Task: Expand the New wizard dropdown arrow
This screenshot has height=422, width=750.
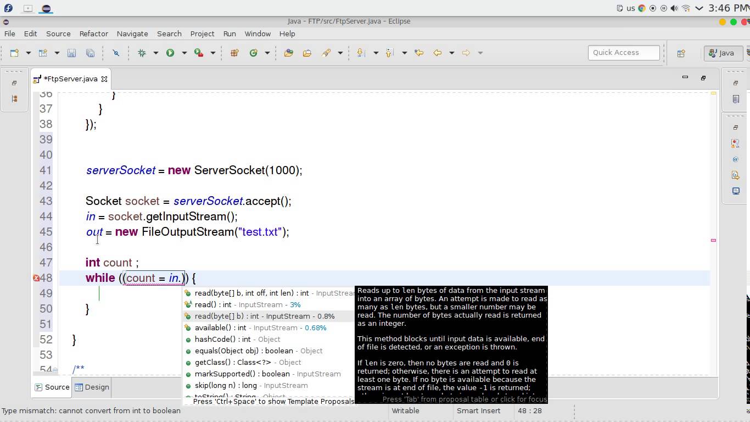Action: pos(27,53)
